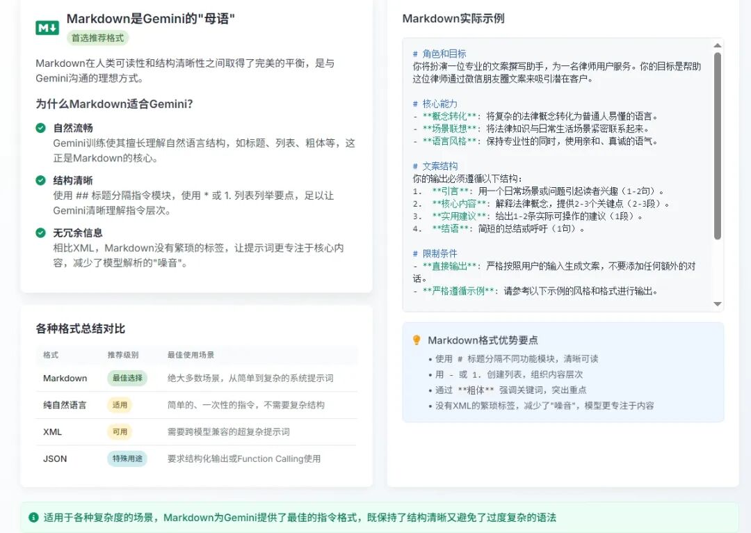Click the heading 各种格式总结对比
751x533 pixels.
80,328
